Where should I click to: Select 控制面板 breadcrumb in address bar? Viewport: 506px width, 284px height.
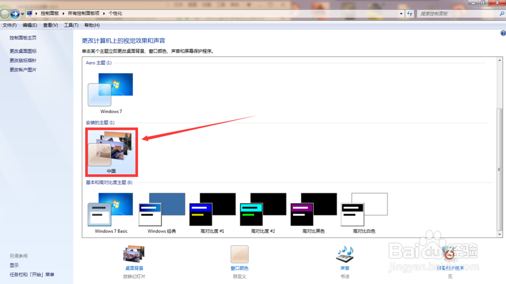pyautogui.click(x=50, y=13)
